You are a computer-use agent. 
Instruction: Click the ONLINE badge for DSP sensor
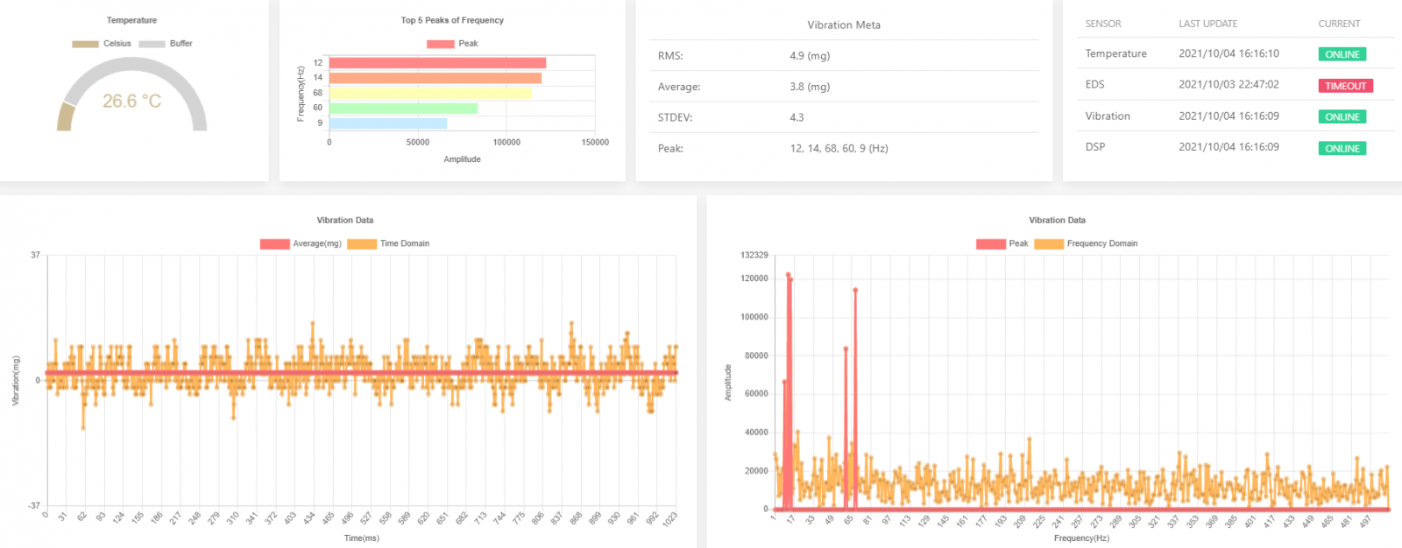(1342, 148)
